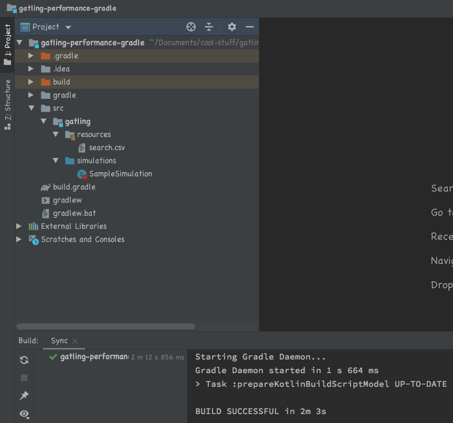Click the stop build square icon
The image size is (453, 423).
(x=24, y=378)
